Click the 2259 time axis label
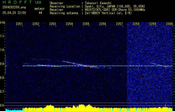This screenshot has height=111, width=175. click(153, 24)
